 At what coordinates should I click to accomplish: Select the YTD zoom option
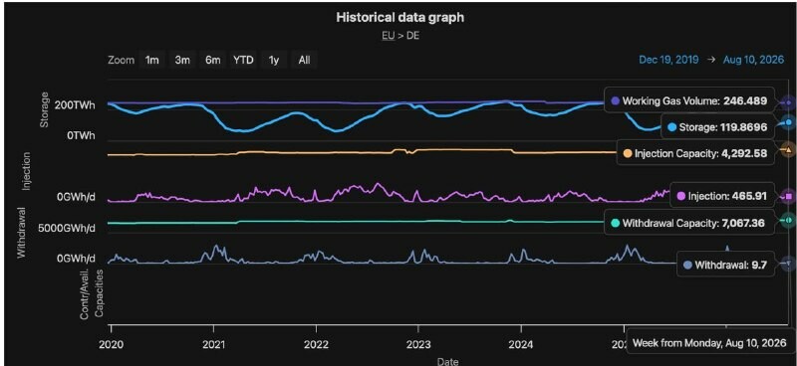tap(243, 60)
